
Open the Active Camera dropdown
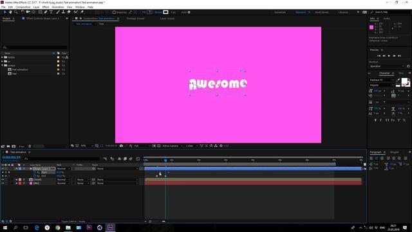pos(173,146)
